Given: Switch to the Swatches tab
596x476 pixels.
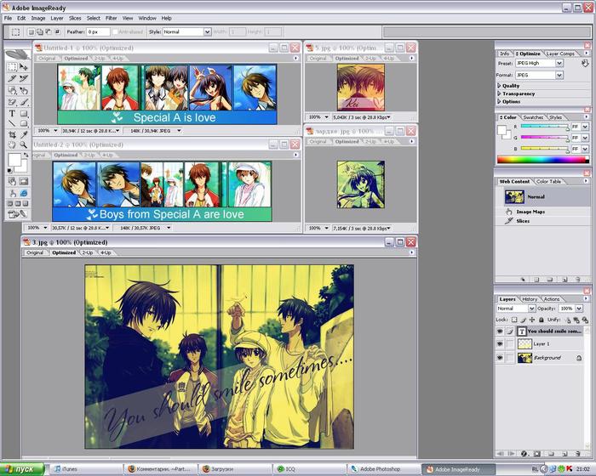Looking at the screenshot, I should point(533,117).
